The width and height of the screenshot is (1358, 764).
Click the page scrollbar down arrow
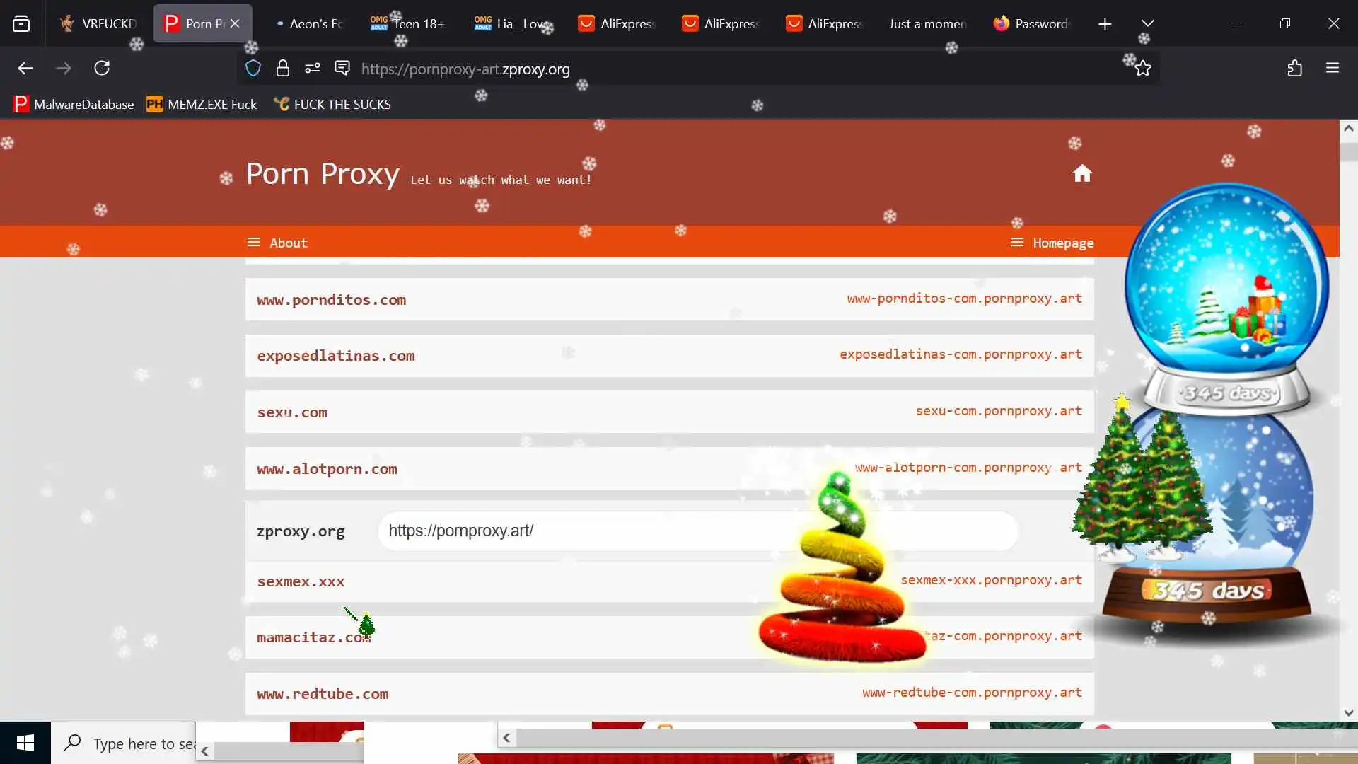tap(1348, 712)
